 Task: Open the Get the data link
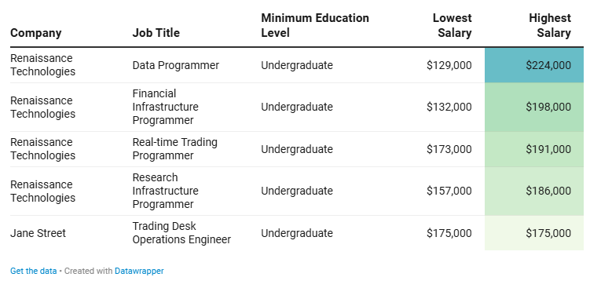point(34,271)
